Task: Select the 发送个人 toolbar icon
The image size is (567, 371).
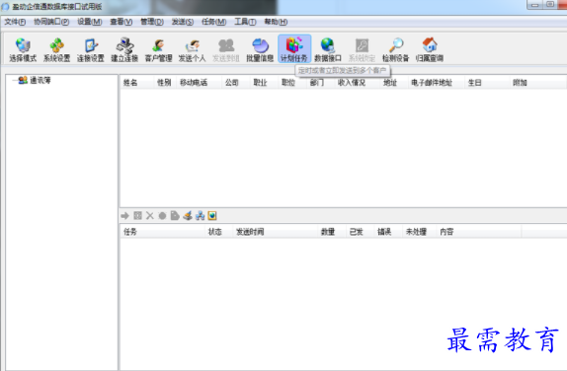Action: point(192,49)
